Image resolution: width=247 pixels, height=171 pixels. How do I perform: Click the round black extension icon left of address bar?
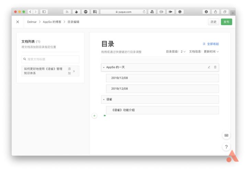click(86, 12)
